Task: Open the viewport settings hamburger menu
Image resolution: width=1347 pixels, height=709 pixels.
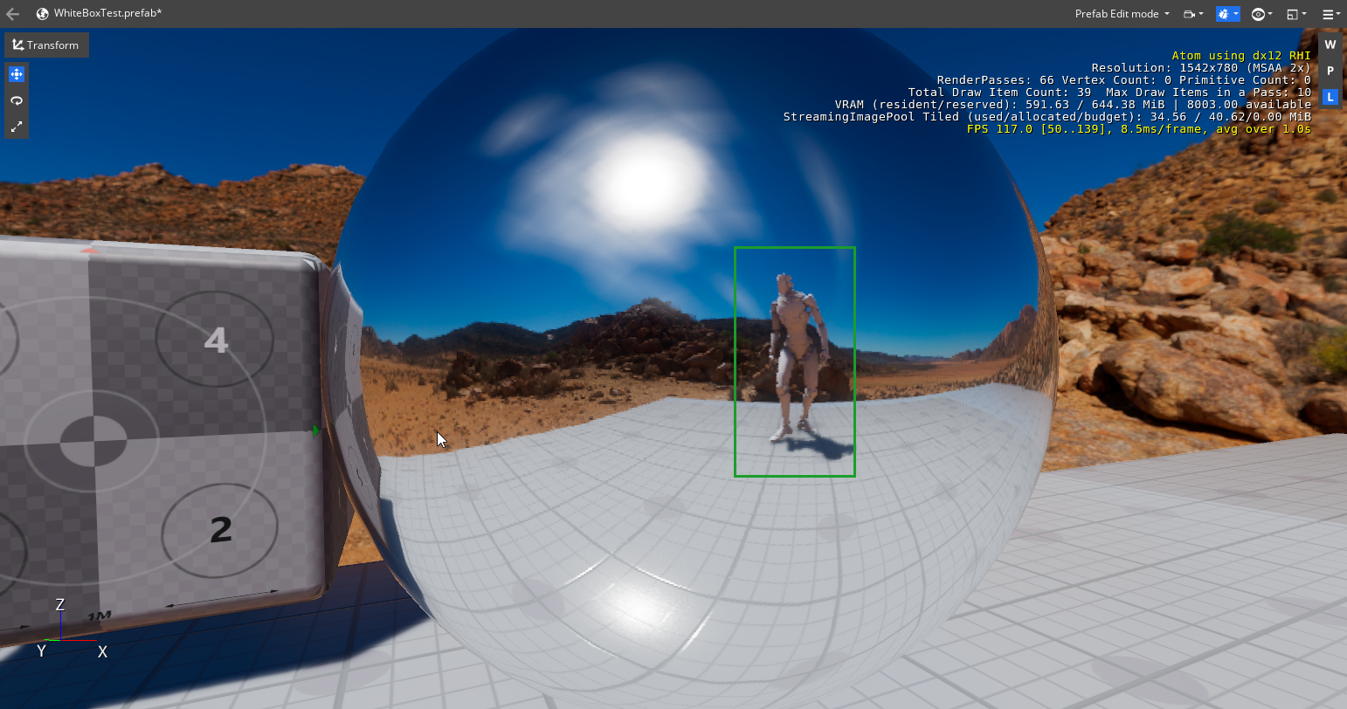Action: (1329, 14)
